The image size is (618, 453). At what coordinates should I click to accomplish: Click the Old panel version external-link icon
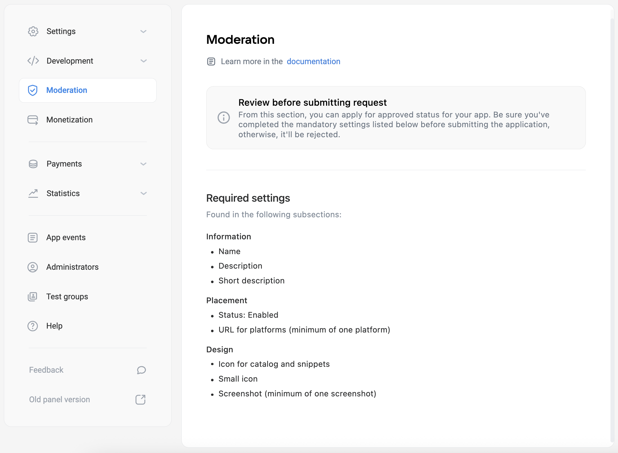click(141, 400)
